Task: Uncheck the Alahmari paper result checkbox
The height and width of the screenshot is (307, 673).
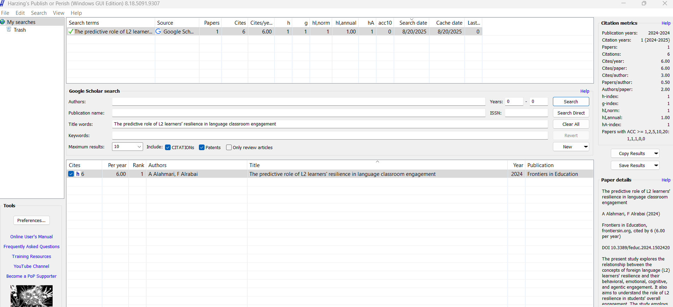Action: 71,174
